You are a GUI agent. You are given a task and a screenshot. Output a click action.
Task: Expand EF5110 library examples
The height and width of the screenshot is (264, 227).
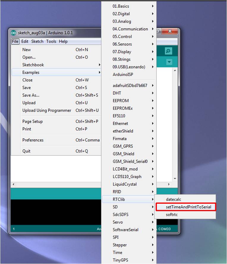pyautogui.click(x=129, y=116)
